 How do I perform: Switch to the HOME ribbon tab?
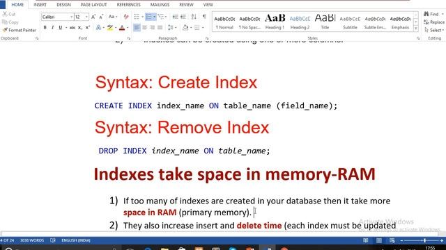[x=17, y=5]
